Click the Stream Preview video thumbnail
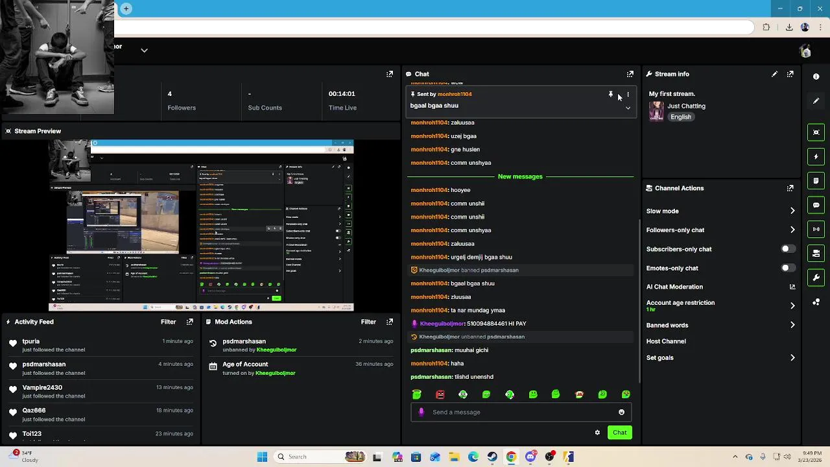The height and width of the screenshot is (467, 830). pyautogui.click(x=201, y=226)
